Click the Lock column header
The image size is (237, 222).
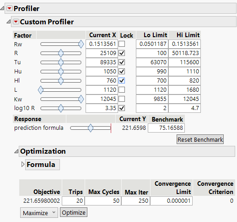click(x=127, y=35)
